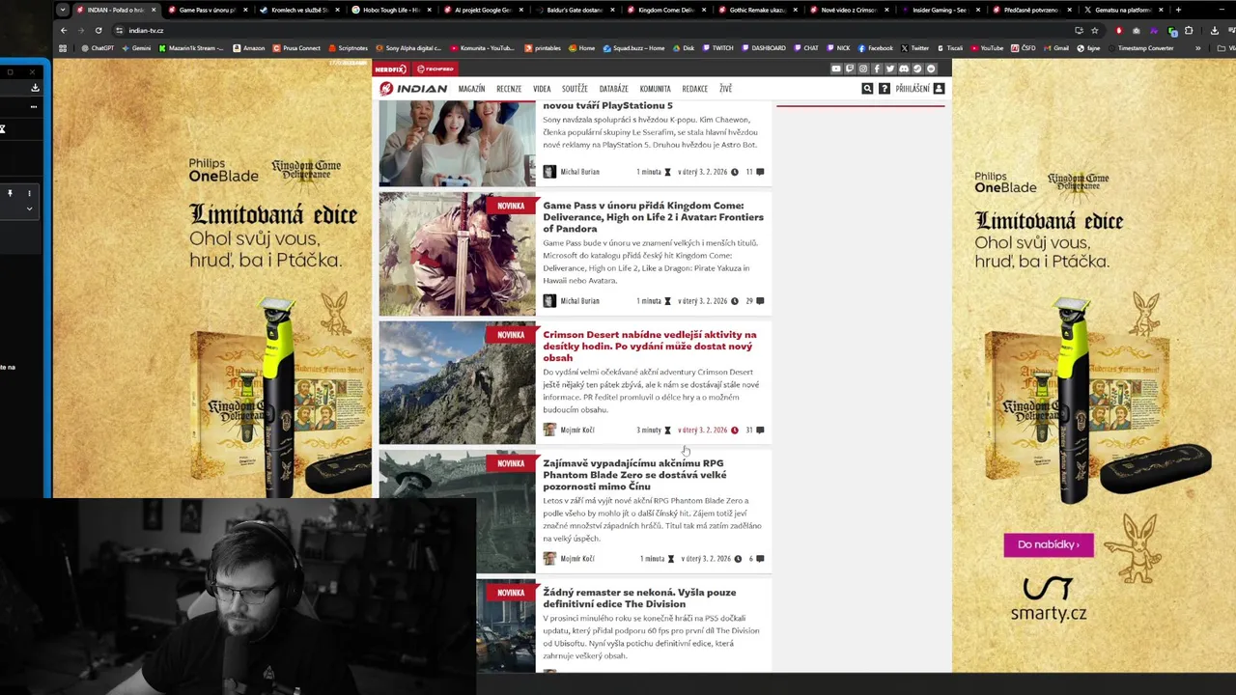The width and height of the screenshot is (1236, 695).
Task: Open the Techfeed logo link
Action: (435, 69)
